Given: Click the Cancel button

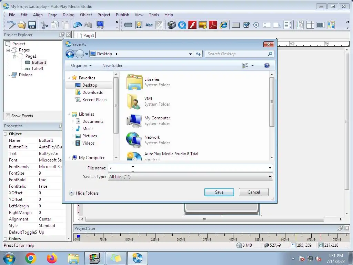Looking at the screenshot, I should tap(253, 192).
